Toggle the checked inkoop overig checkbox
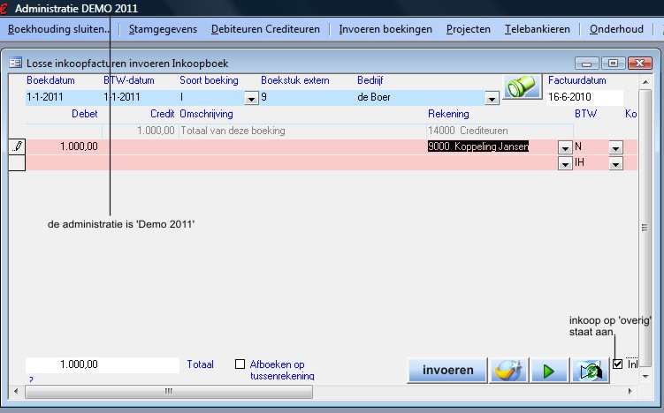664x413 pixels. pyautogui.click(x=617, y=364)
